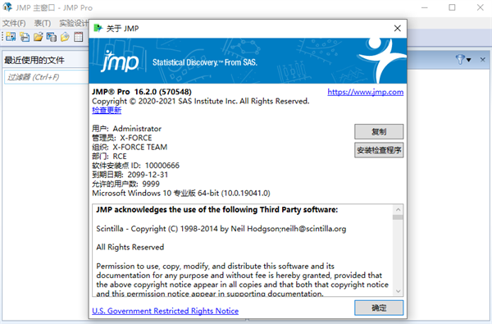Click the '用户: Administrator' line
This screenshot has height=324, width=492.
[127, 129]
